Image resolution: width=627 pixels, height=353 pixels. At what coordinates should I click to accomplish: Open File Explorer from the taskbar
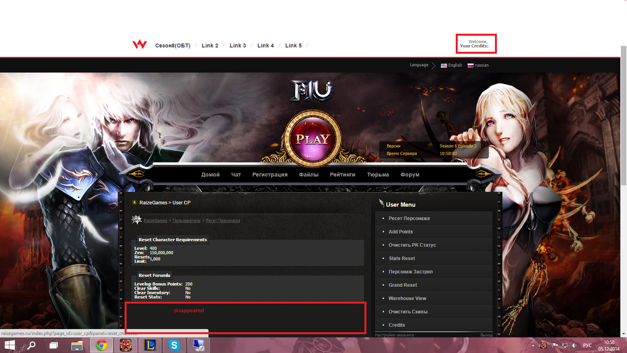point(77,346)
